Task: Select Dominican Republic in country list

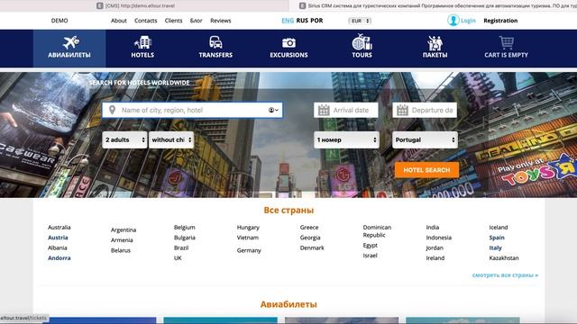Action: 377,231
